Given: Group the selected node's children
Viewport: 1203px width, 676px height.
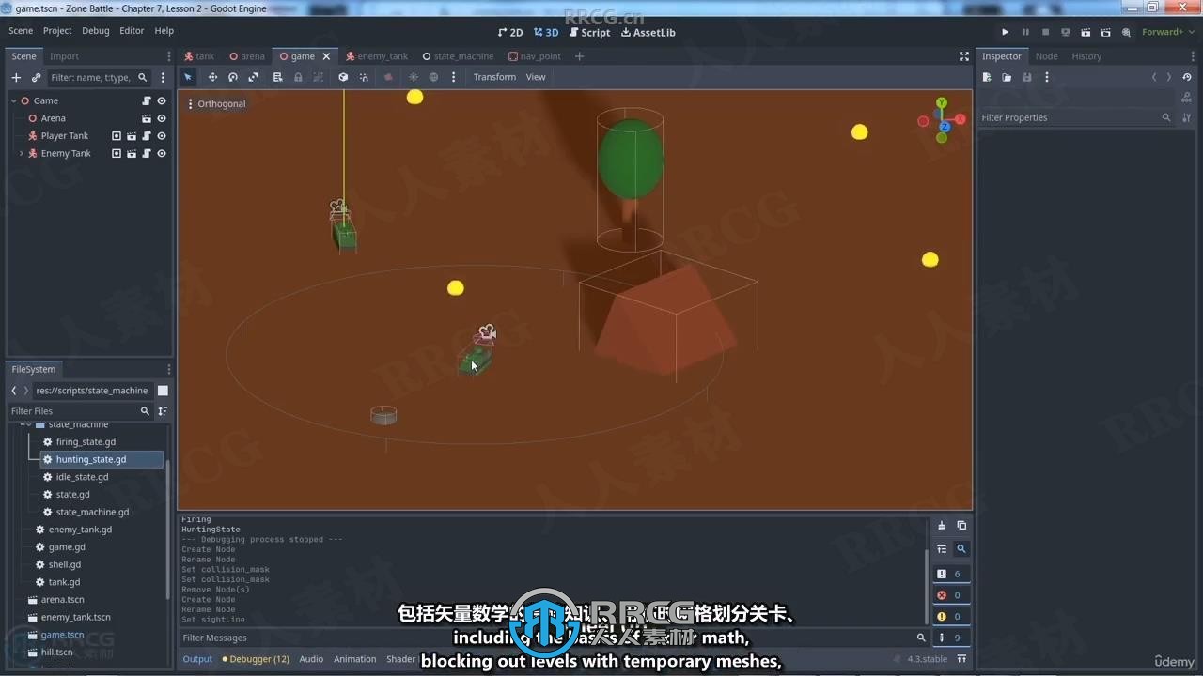Looking at the screenshot, I should (x=319, y=77).
